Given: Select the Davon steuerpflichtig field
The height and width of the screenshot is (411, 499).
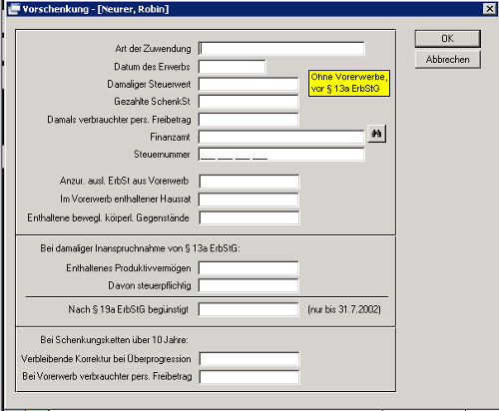Looking at the screenshot, I should 249,285.
